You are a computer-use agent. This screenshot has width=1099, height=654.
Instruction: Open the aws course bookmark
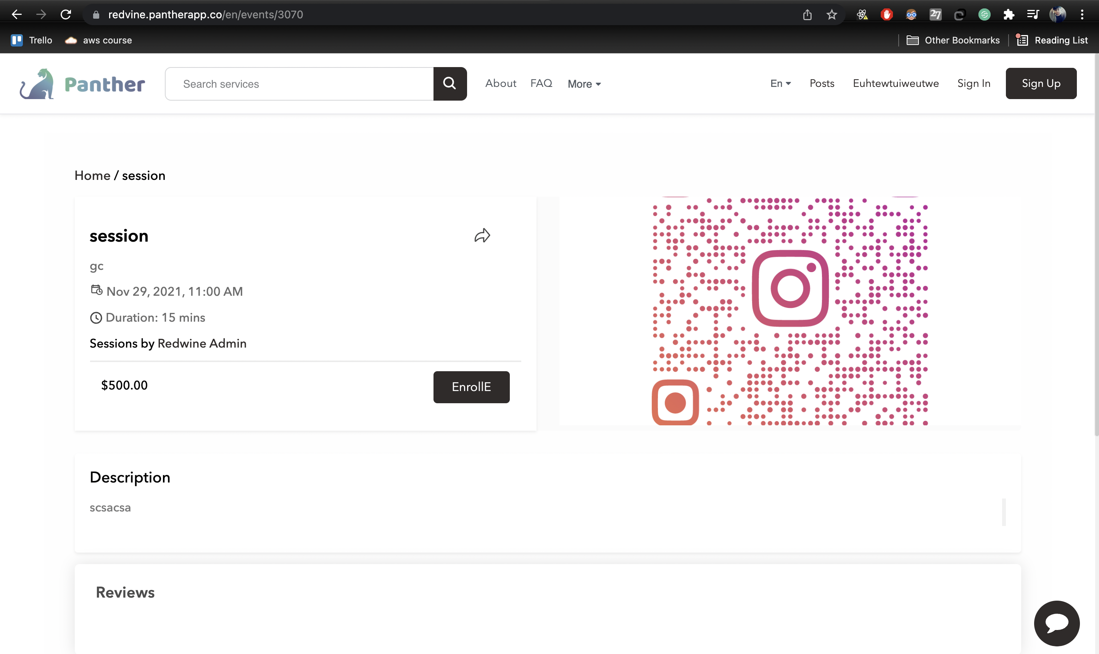coord(98,40)
